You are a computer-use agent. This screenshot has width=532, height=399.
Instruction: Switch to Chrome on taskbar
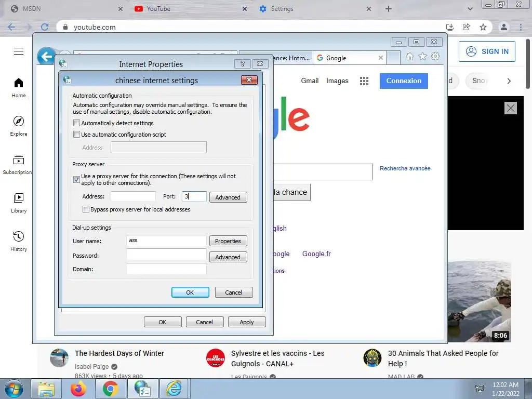(110, 389)
